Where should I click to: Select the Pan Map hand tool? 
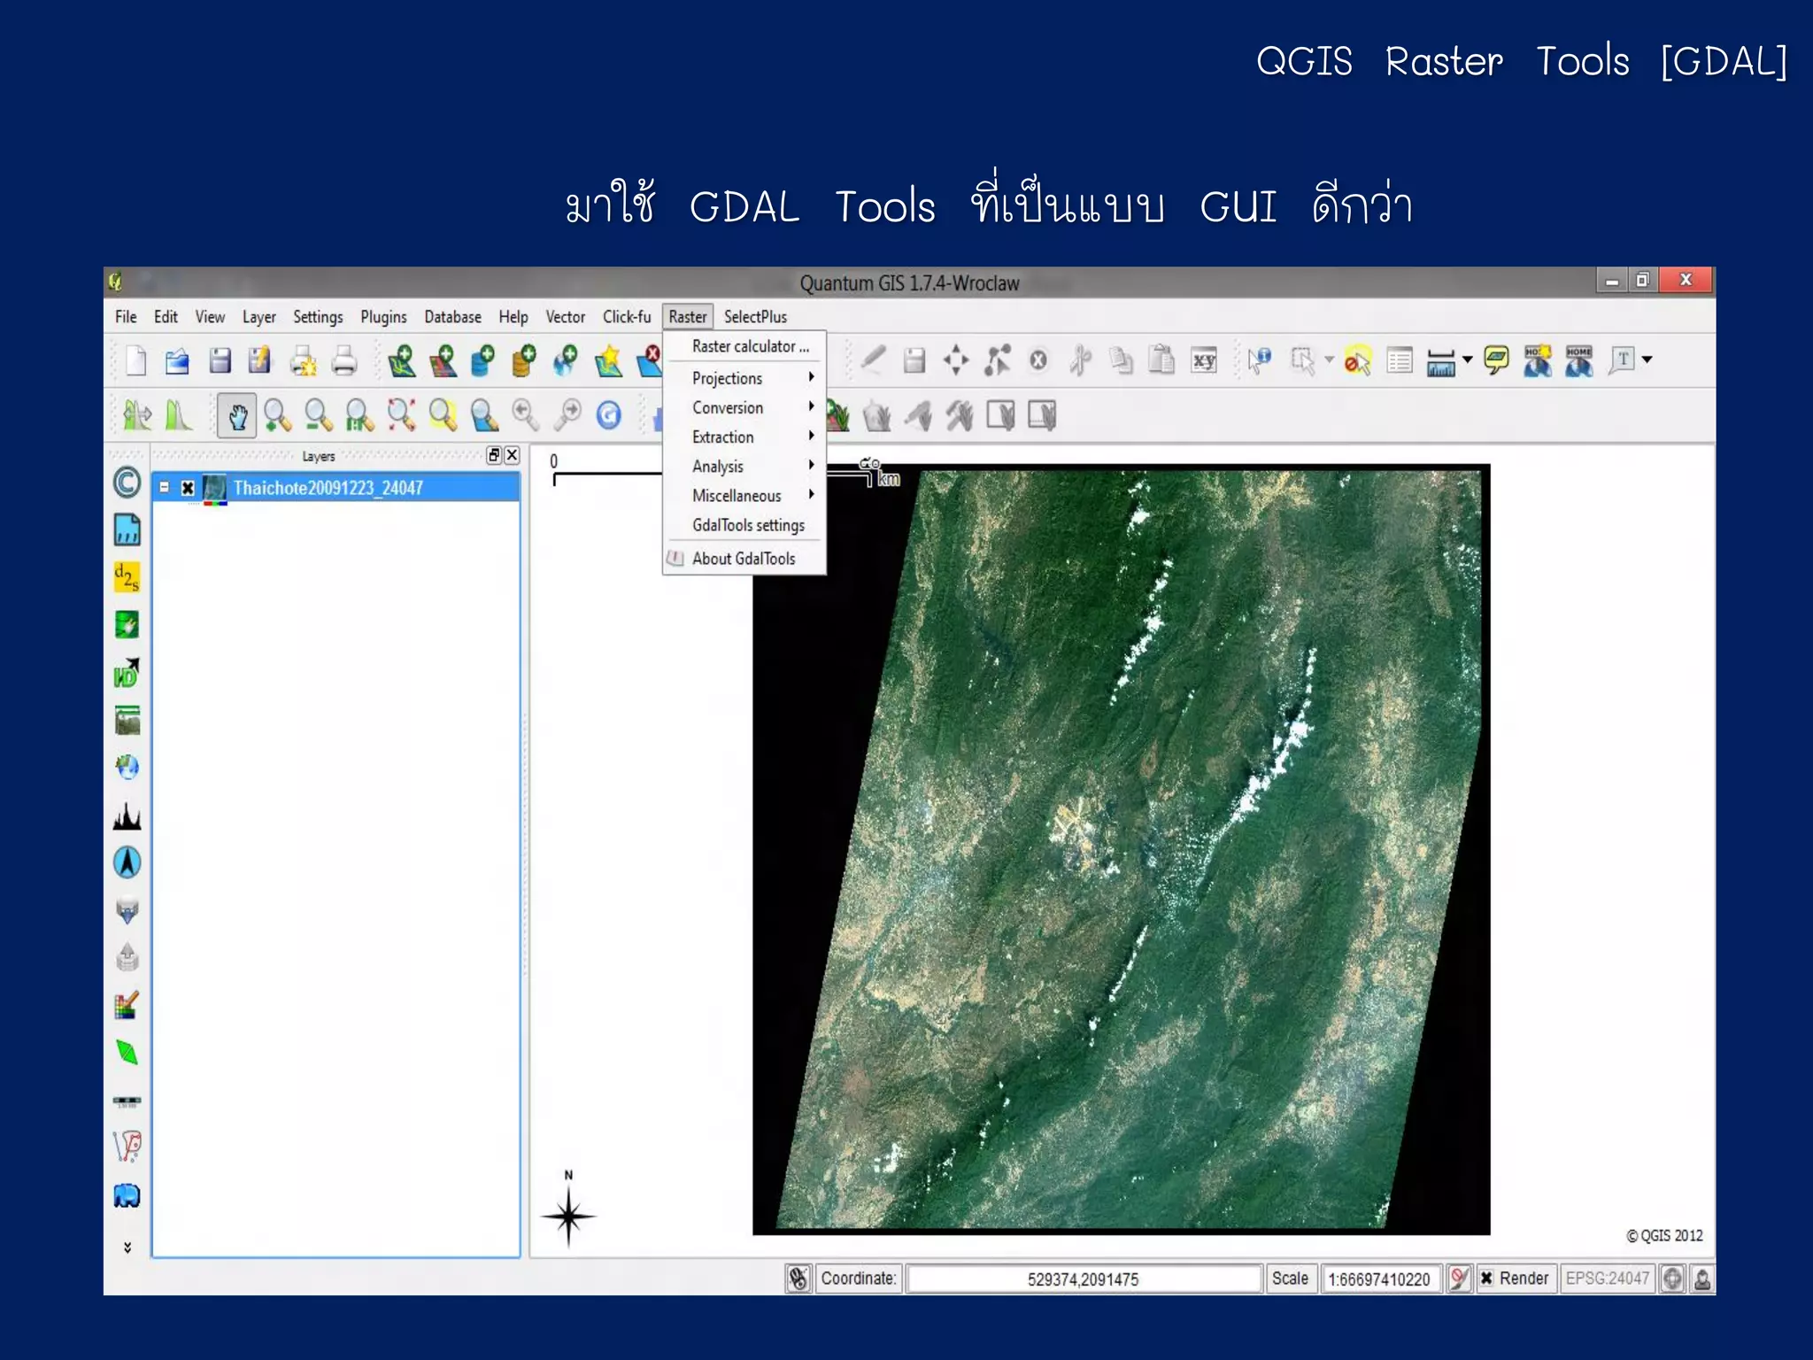[236, 415]
